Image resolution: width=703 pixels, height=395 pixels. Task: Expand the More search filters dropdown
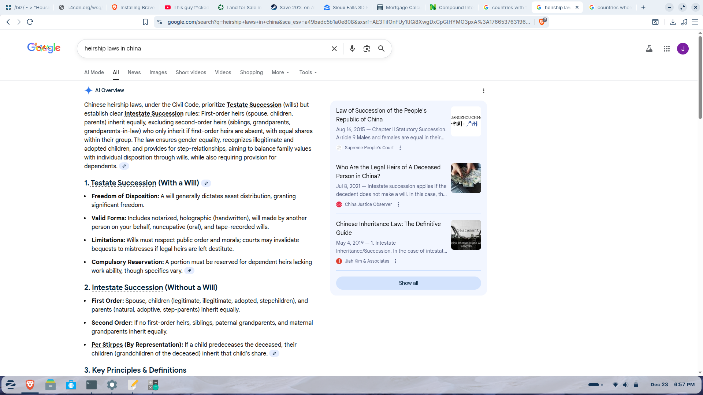(x=280, y=72)
